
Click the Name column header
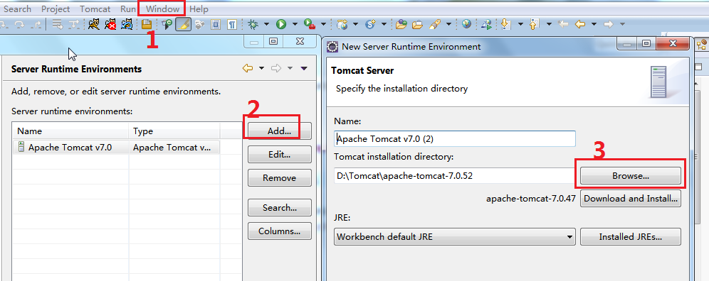pyautogui.click(x=71, y=131)
